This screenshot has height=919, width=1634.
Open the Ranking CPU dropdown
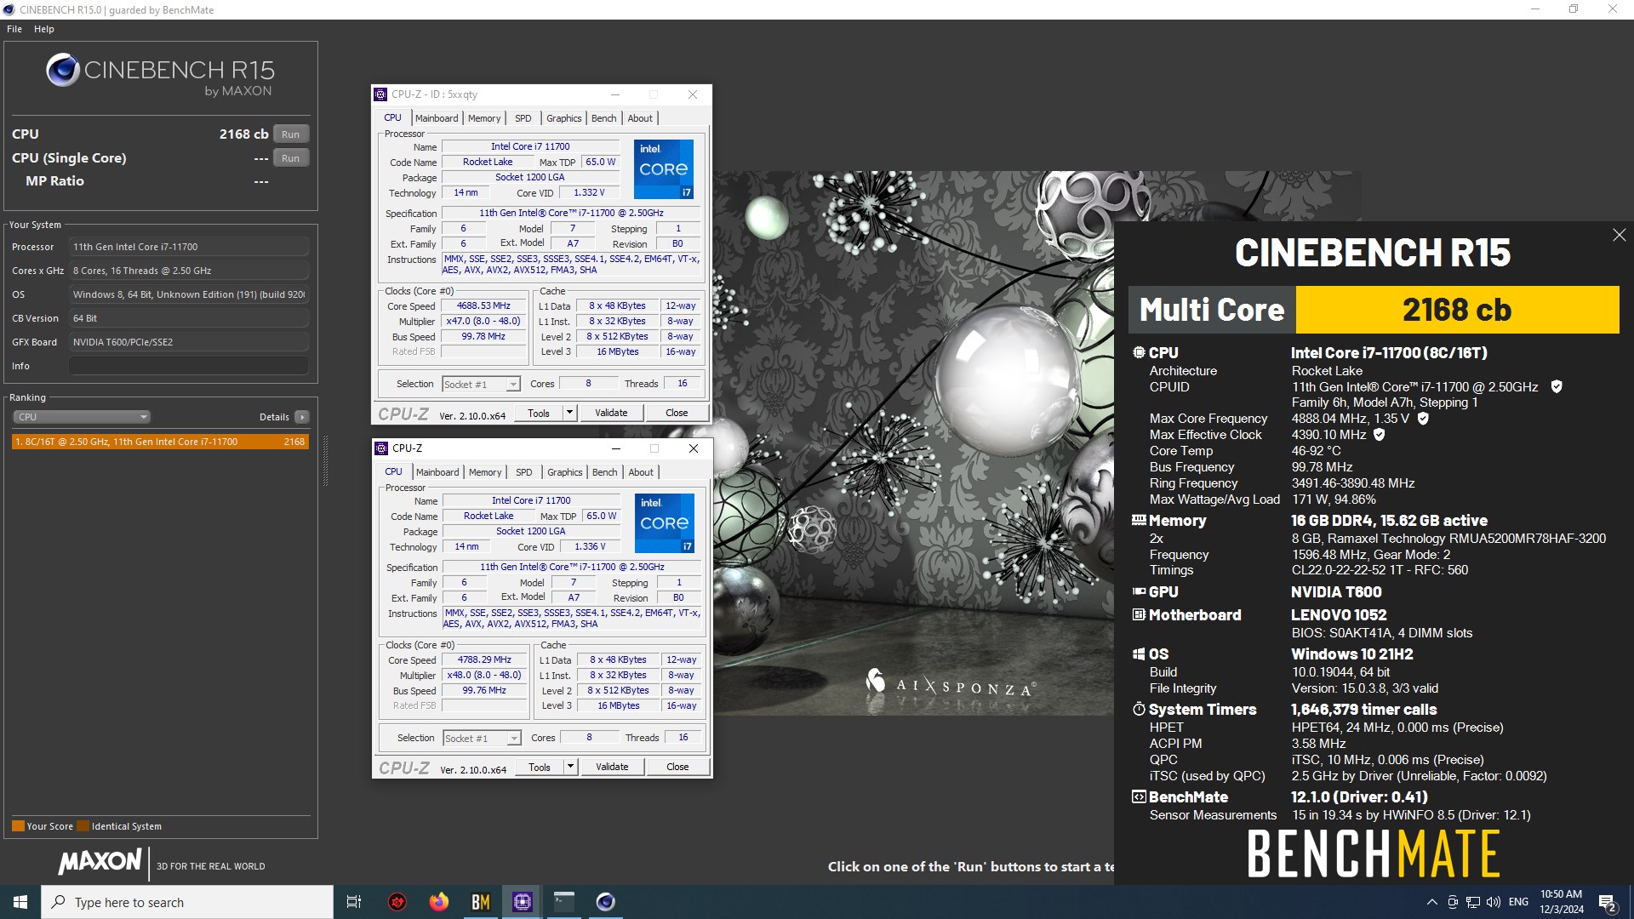coord(82,417)
